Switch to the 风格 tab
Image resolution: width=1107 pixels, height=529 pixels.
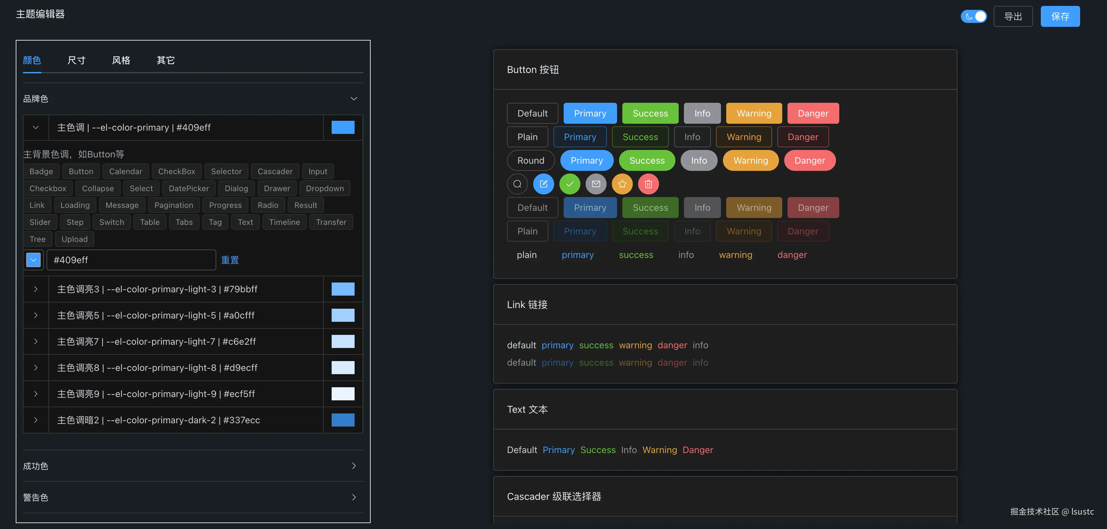click(121, 60)
